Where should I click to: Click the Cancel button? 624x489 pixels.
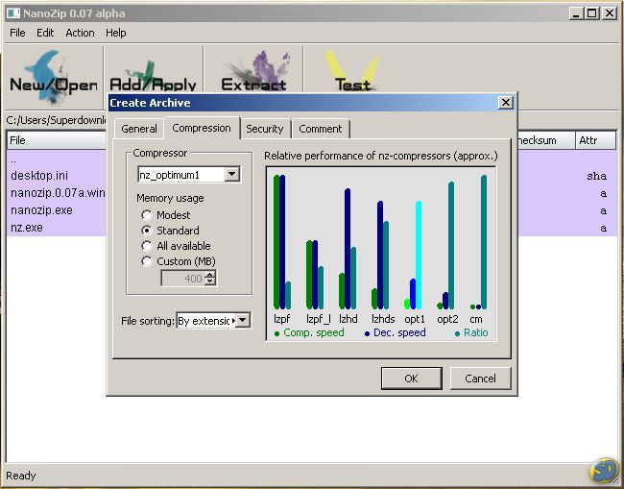pos(480,379)
